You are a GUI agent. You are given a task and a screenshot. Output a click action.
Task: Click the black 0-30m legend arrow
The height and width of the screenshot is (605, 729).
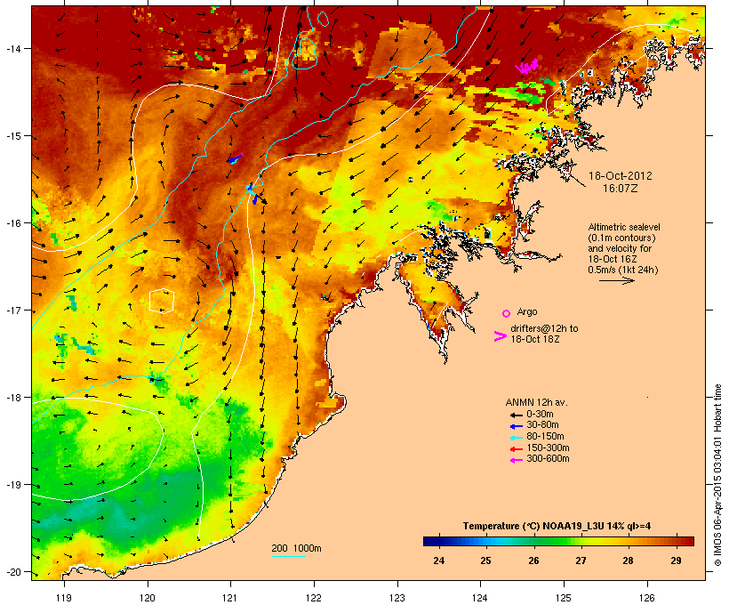pyautogui.click(x=516, y=415)
